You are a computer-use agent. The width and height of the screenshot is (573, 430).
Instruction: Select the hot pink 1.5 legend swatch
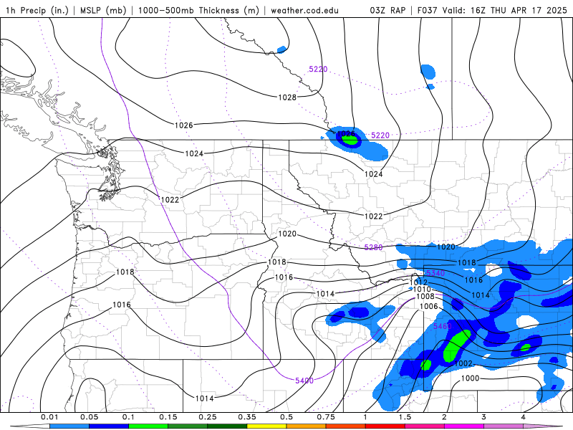tap(425, 426)
